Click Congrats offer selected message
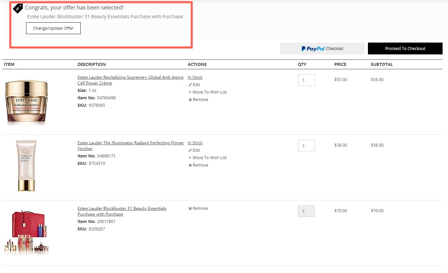448x273 pixels. [74, 7]
